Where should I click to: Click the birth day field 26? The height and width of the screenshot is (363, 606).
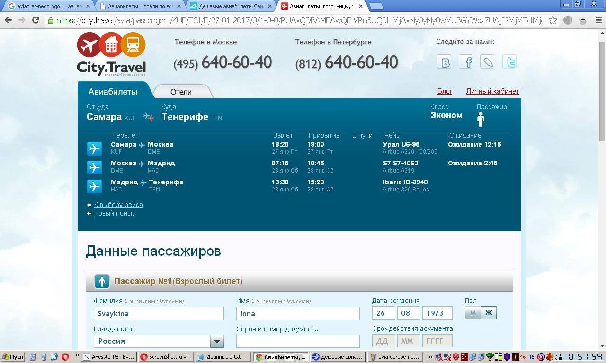pos(383,313)
